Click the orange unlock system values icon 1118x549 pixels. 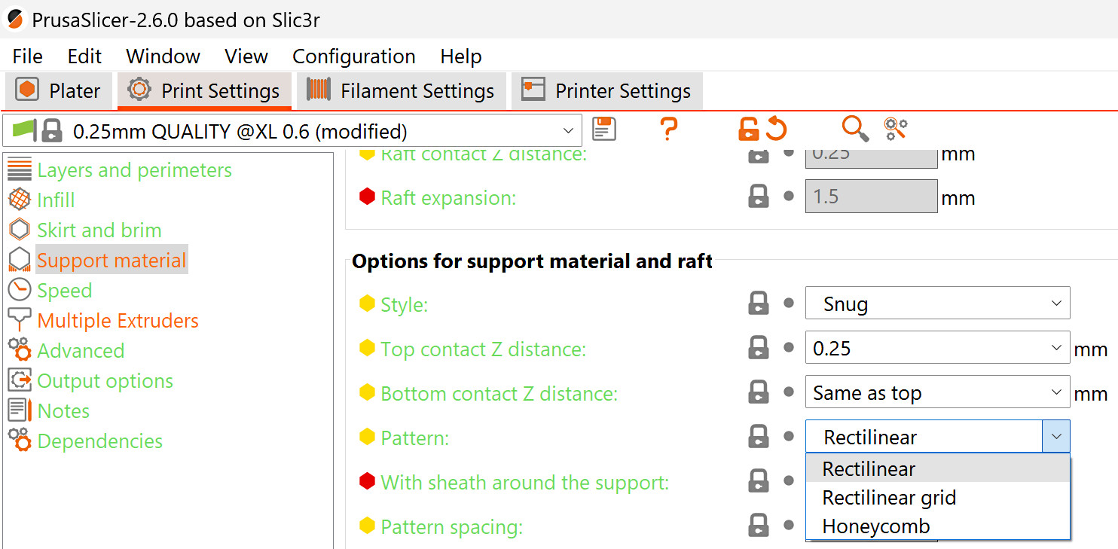748,130
